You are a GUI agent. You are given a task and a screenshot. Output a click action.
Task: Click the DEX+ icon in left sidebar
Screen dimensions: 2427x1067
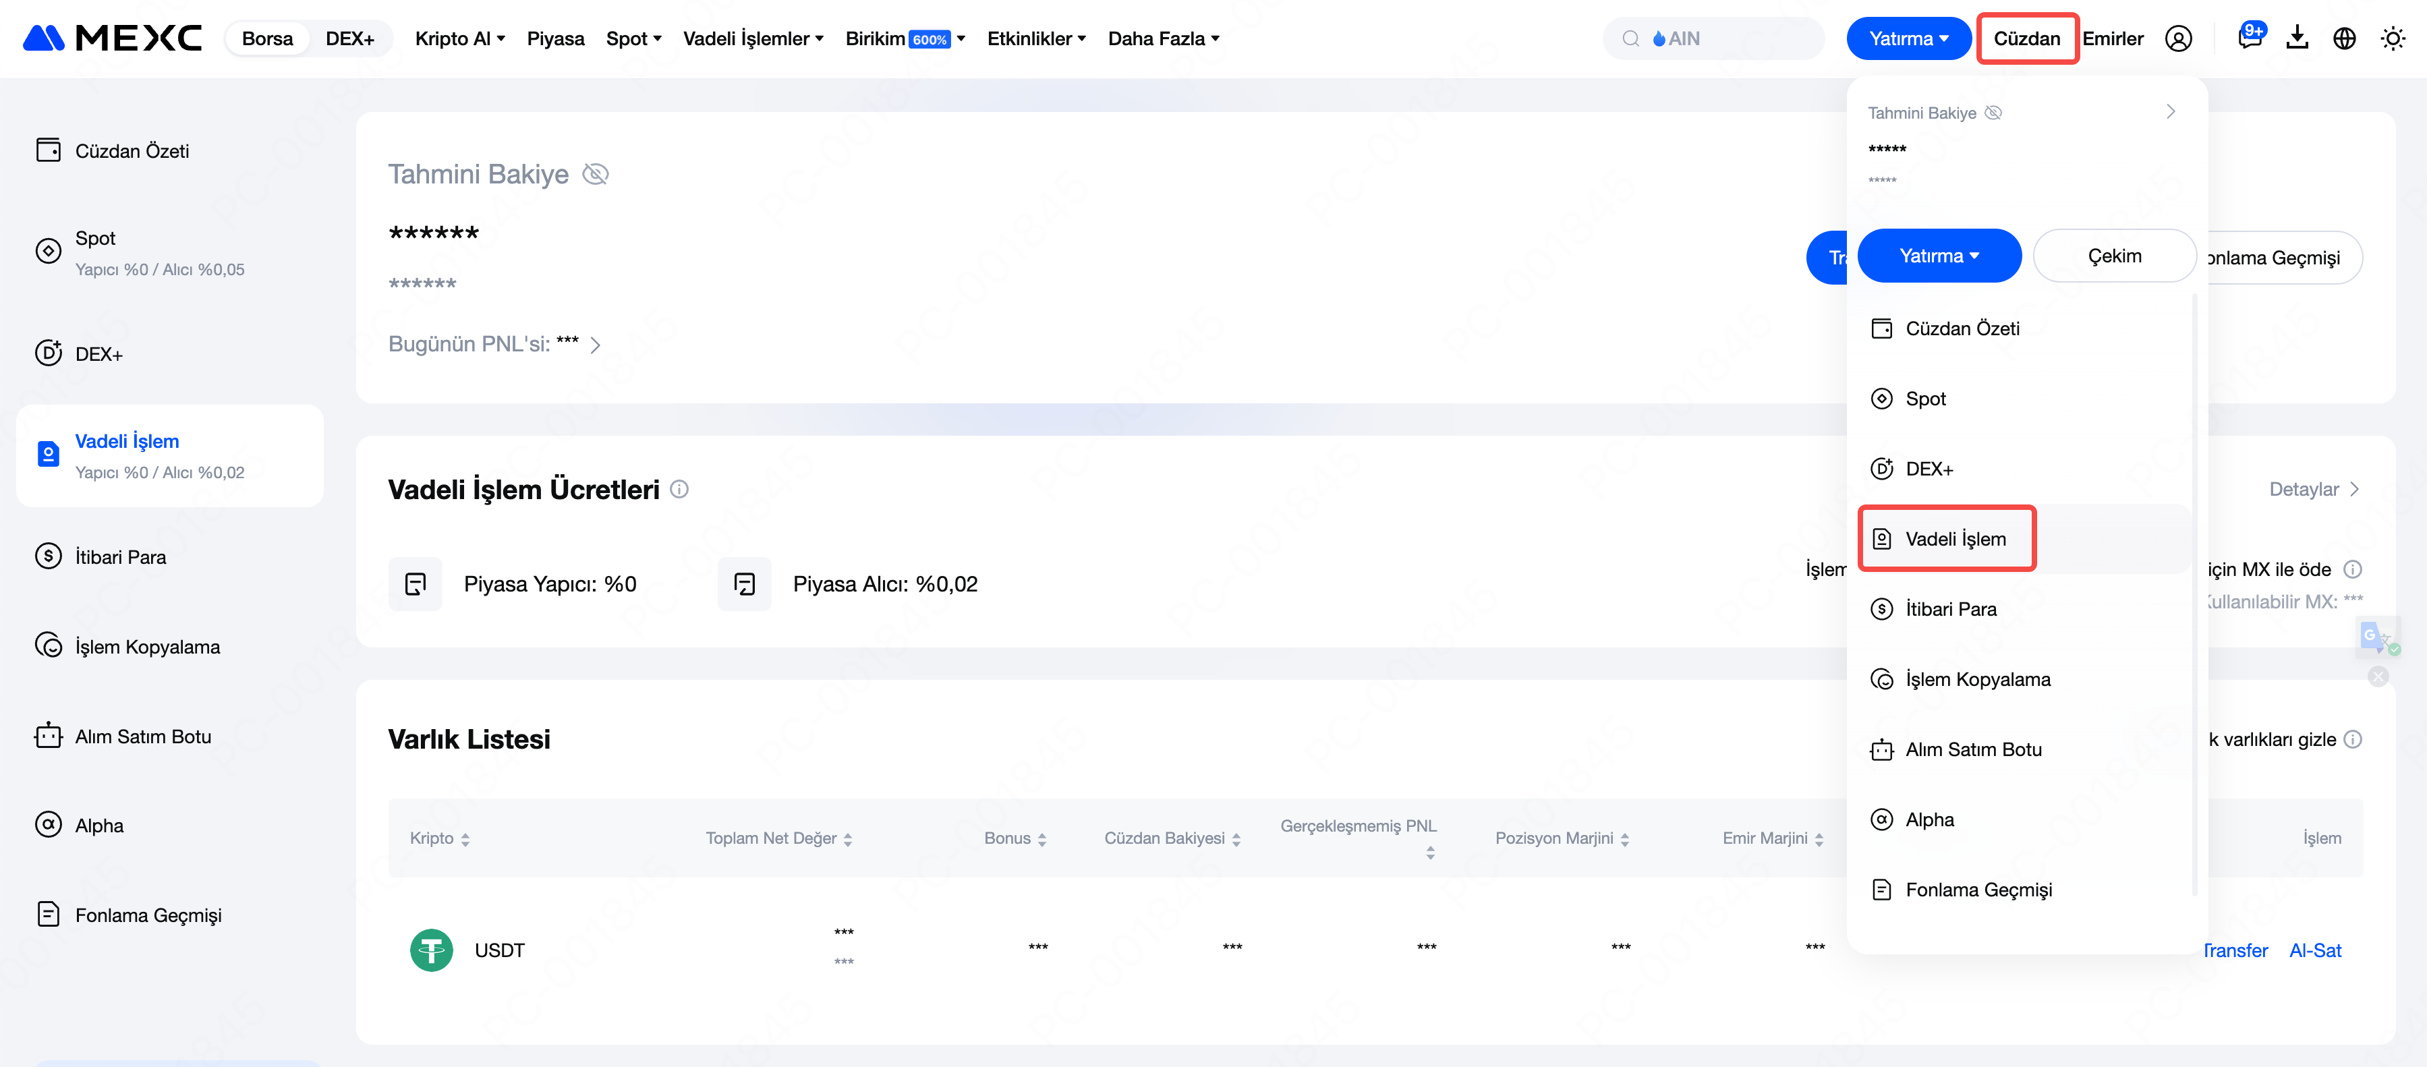pyautogui.click(x=48, y=352)
